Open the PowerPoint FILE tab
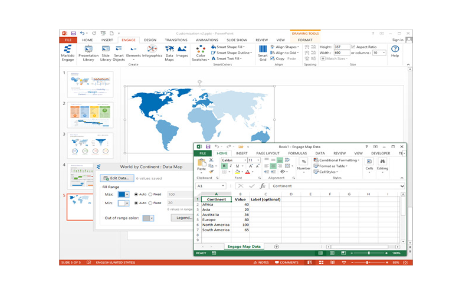The image size is (472, 295). pos(68,40)
